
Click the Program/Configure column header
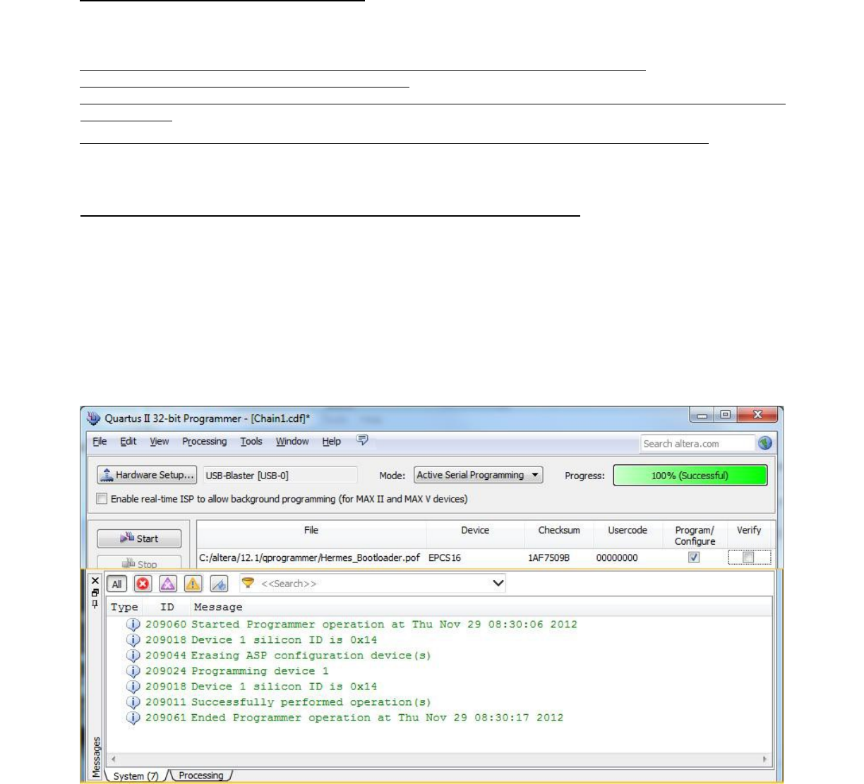coord(695,536)
